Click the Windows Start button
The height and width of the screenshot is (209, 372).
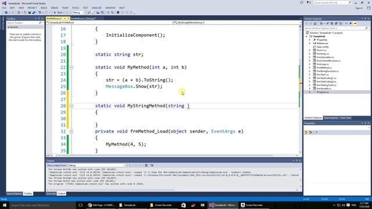pyautogui.click(x=5, y=205)
